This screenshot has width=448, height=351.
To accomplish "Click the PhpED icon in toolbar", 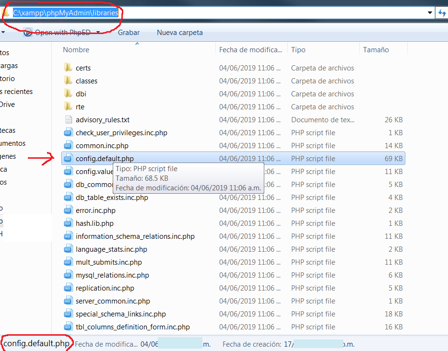I will pos(28,32).
